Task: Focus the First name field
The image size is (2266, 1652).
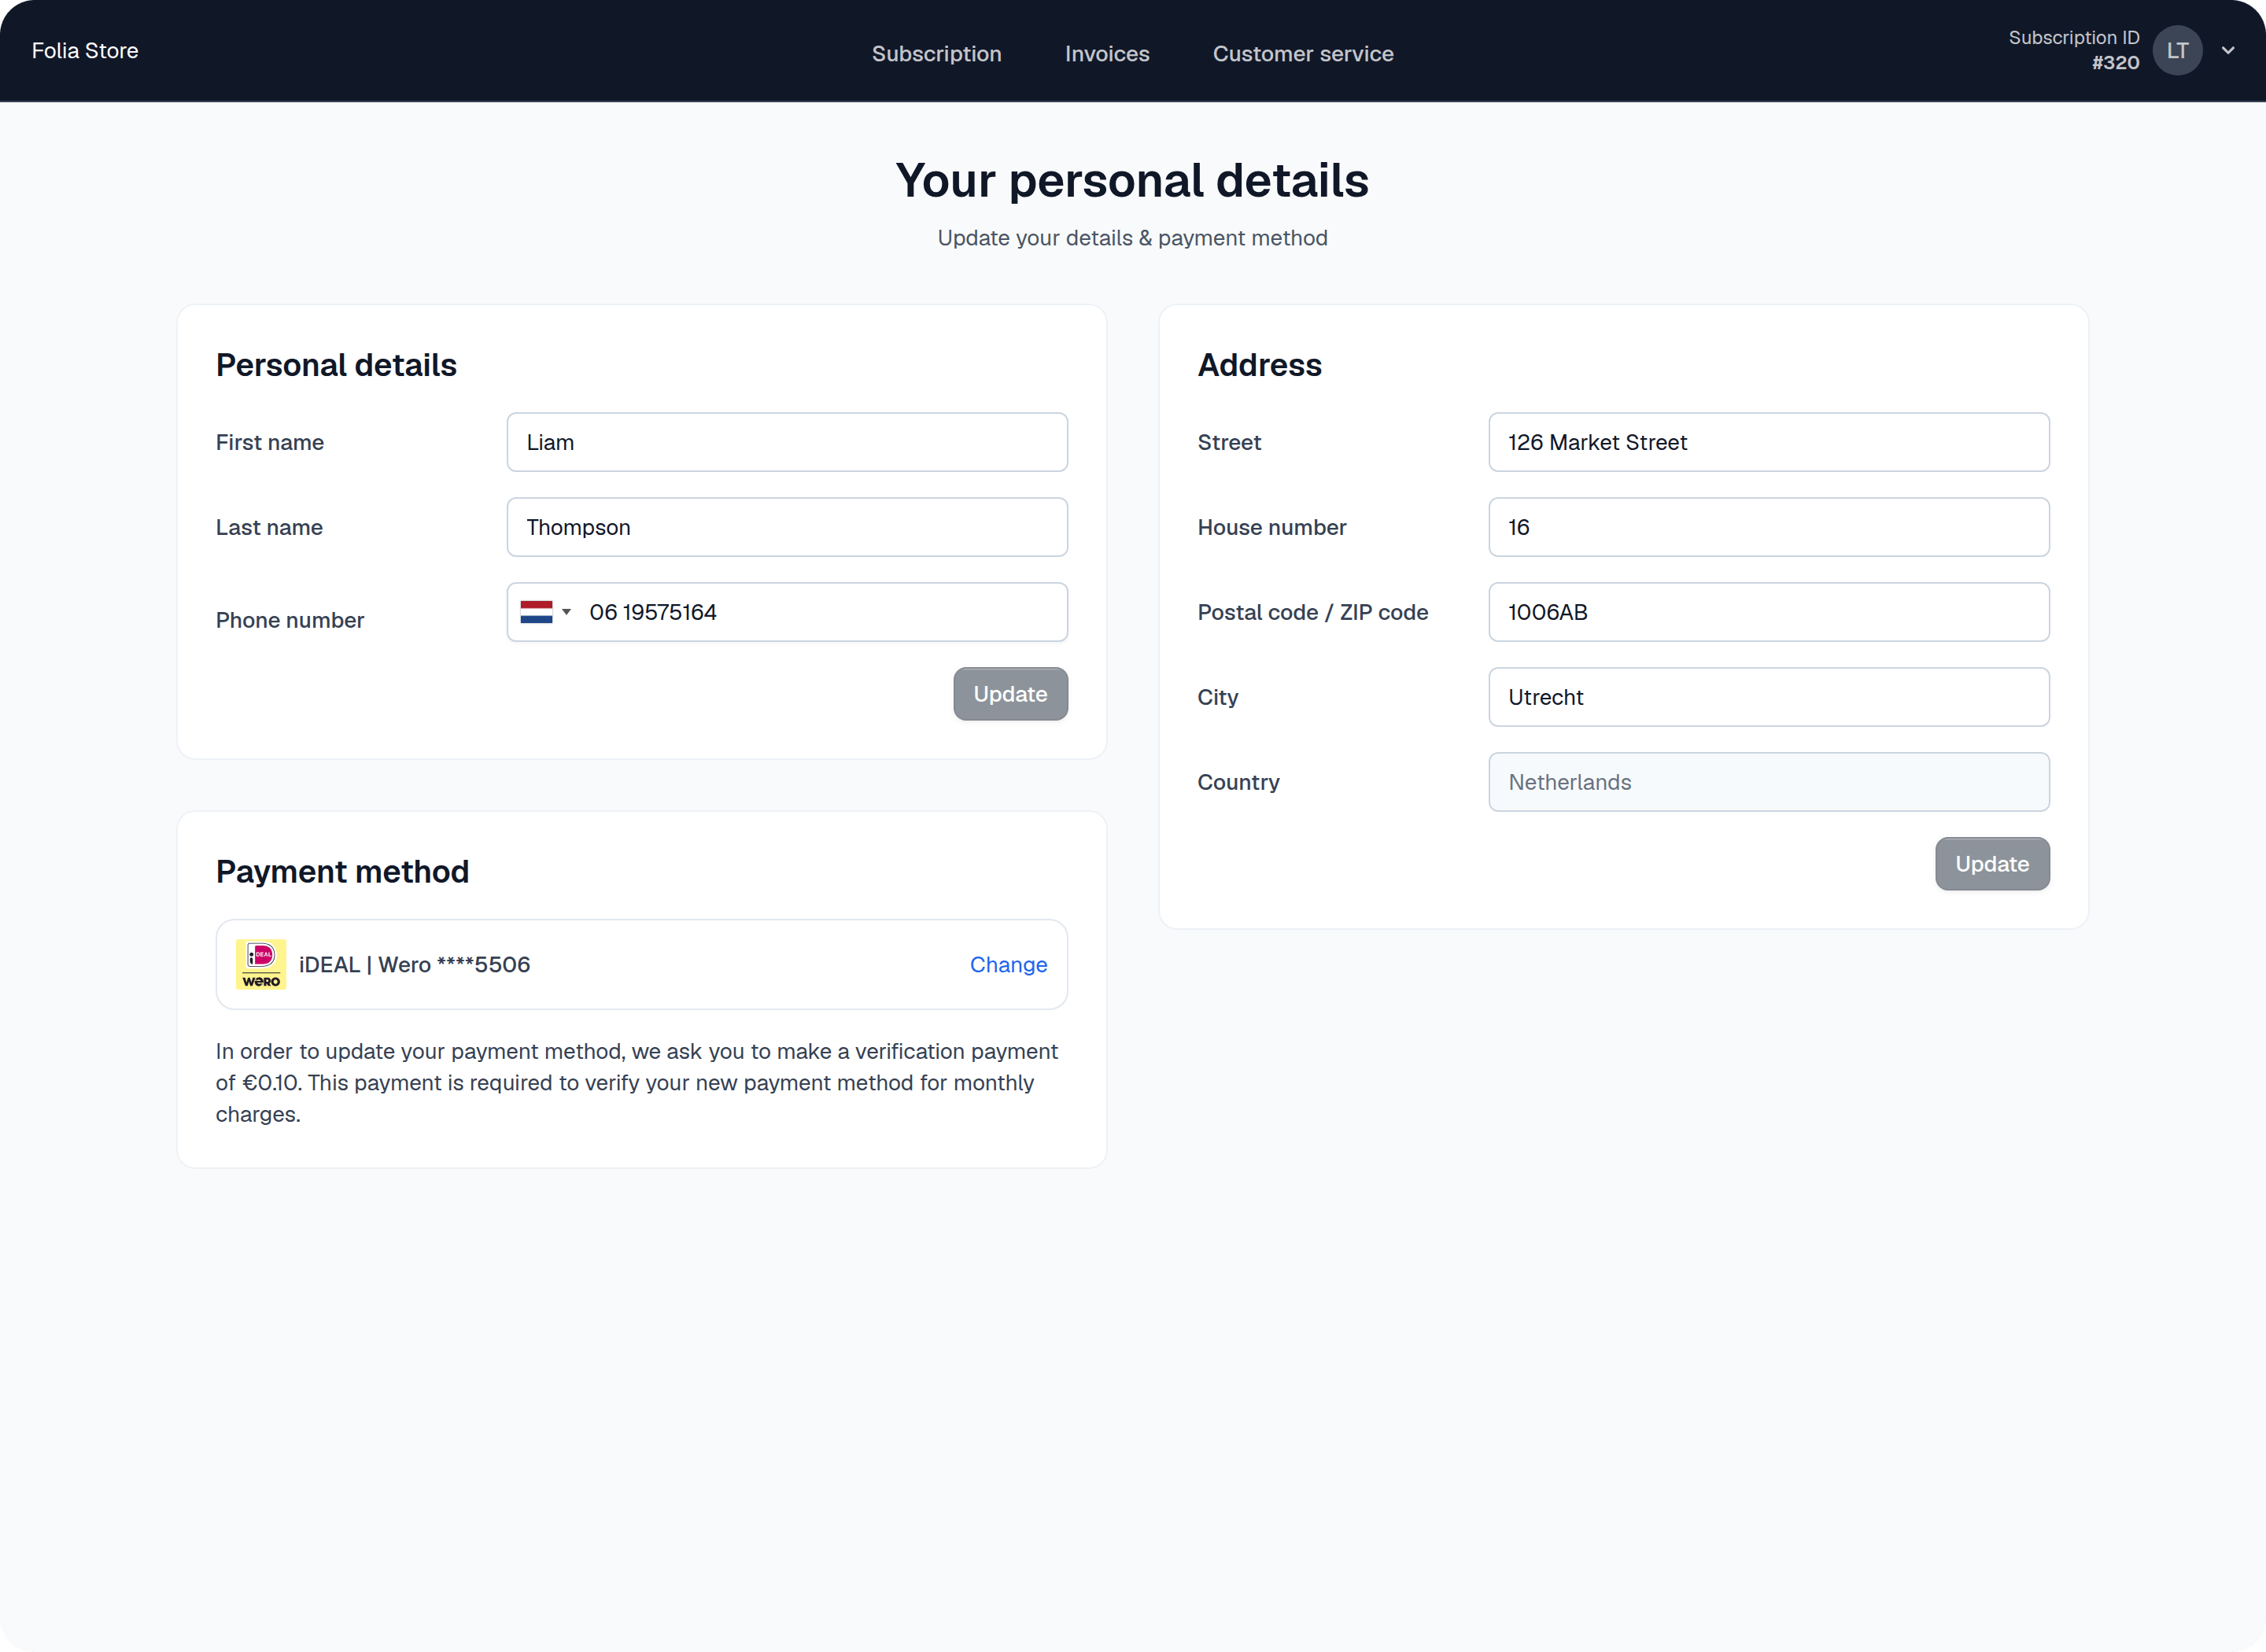Action: coord(787,442)
